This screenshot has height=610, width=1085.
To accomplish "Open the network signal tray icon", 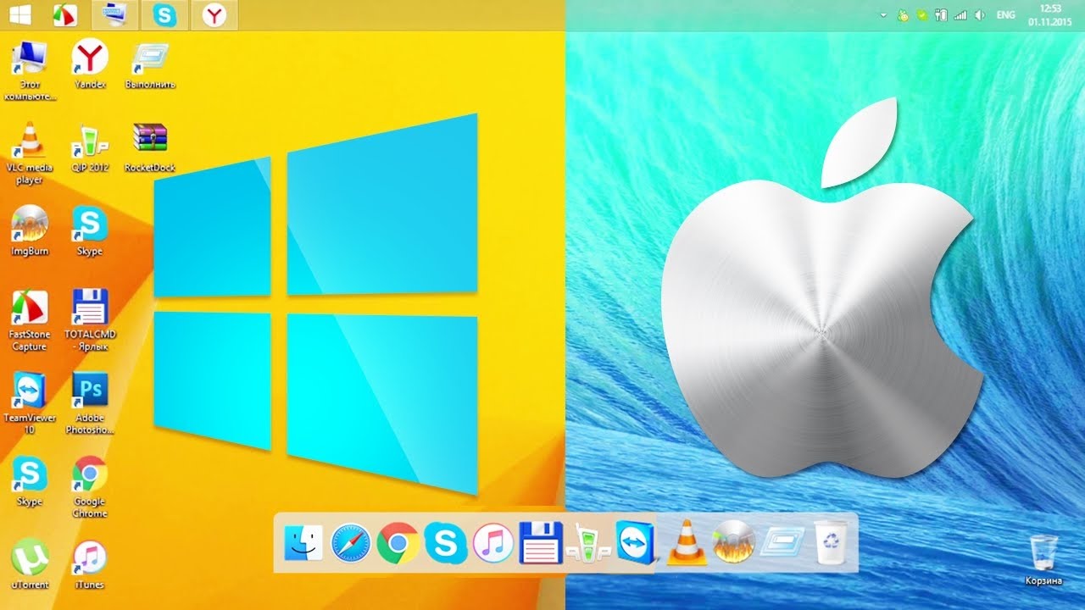I will pos(960,15).
